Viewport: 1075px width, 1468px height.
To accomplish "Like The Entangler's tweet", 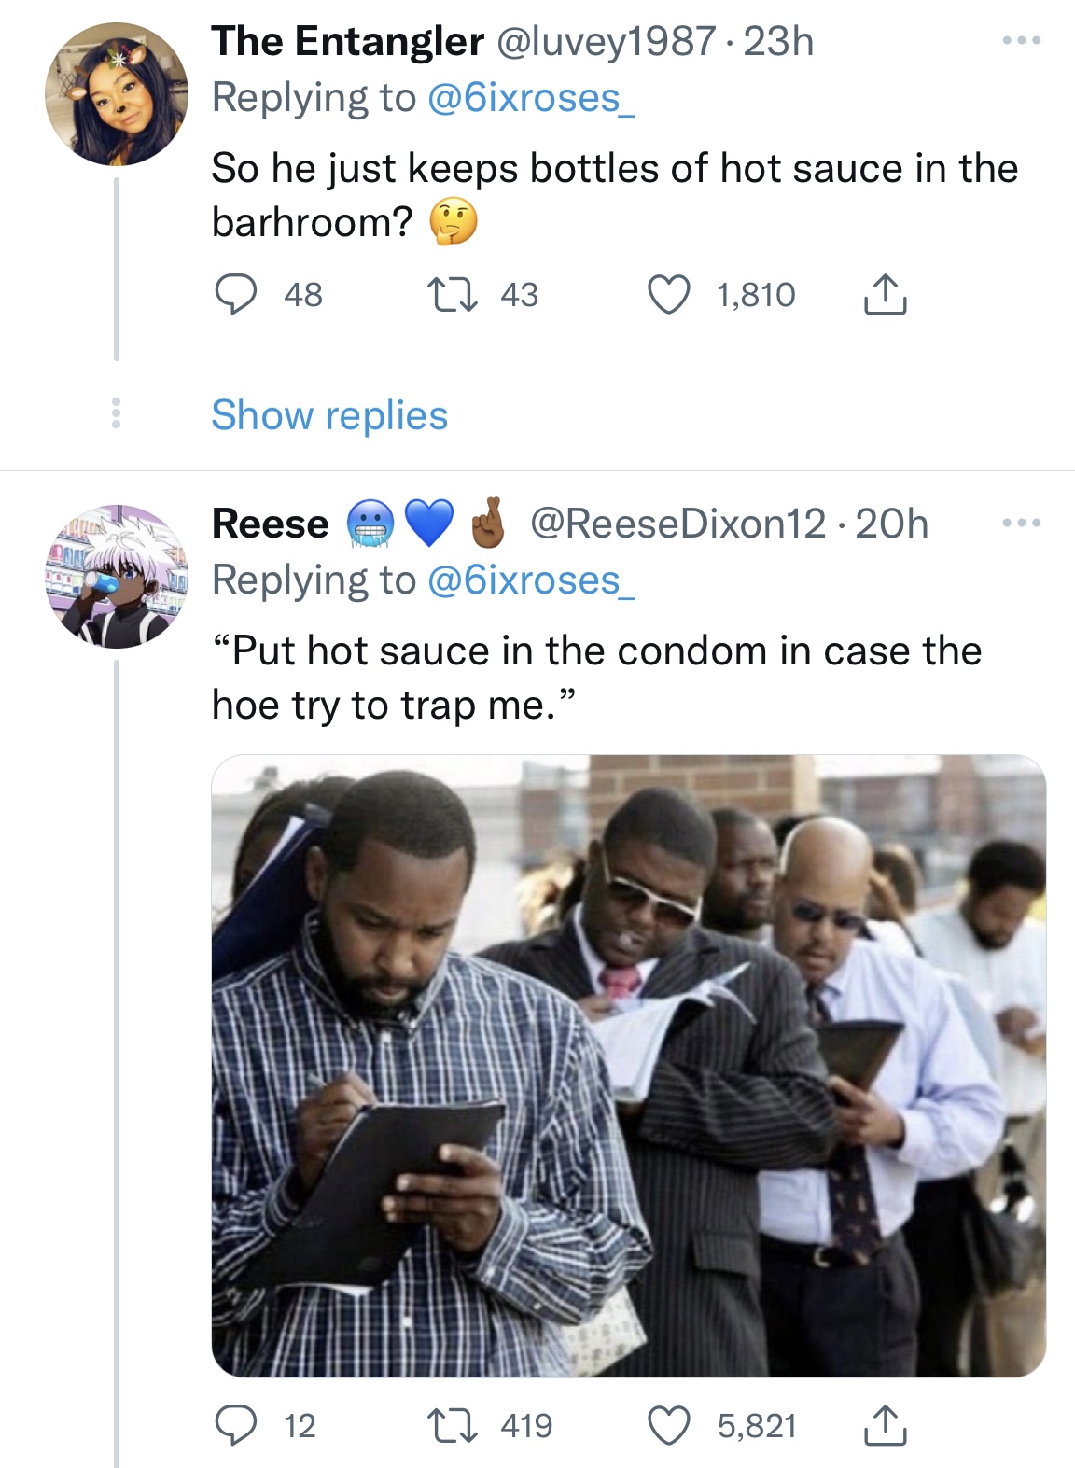I will click(669, 295).
